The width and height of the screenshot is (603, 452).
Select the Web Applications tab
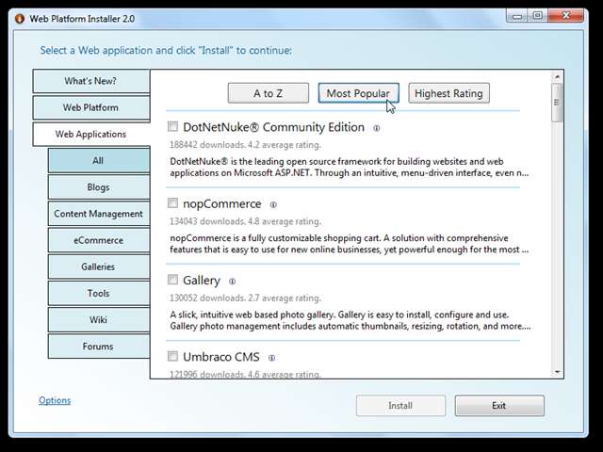click(90, 134)
